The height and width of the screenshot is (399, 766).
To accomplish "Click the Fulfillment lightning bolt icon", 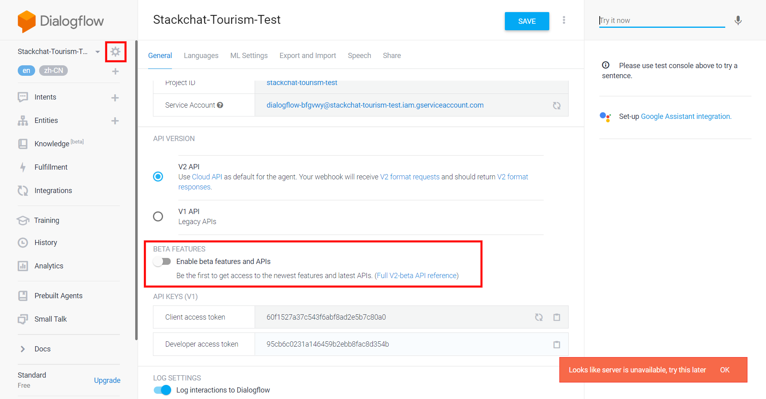I will point(23,167).
